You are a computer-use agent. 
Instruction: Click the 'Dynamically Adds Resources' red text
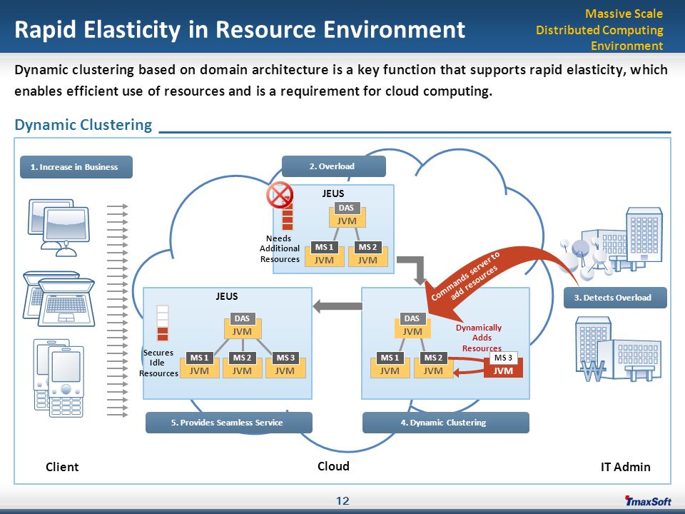pyautogui.click(x=480, y=338)
